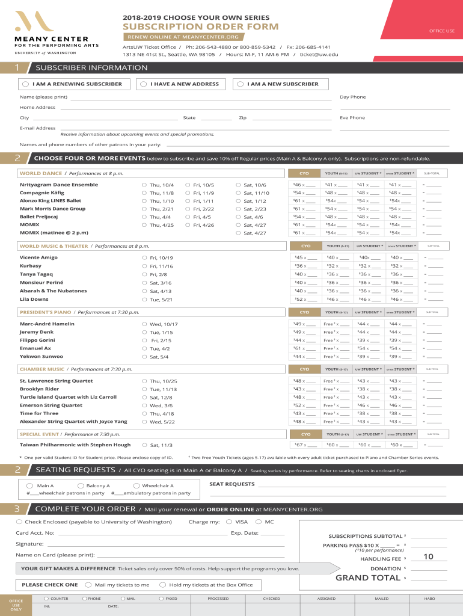
Task: Mark I Am a New Subscriber
Action: click(241, 84)
